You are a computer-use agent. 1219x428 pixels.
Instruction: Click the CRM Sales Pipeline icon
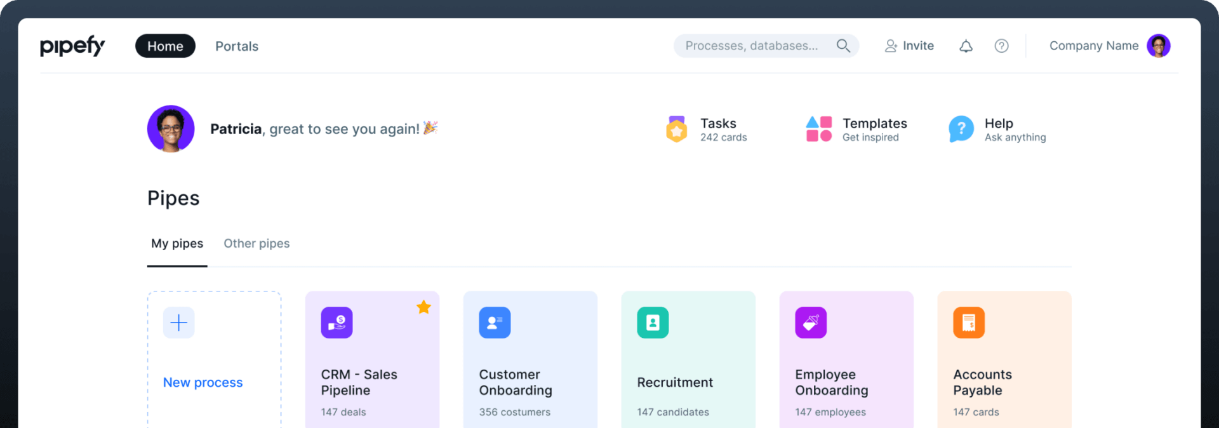click(336, 323)
